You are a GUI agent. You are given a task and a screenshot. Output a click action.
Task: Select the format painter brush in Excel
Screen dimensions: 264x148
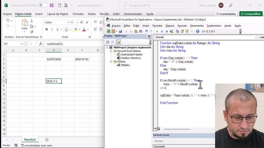32,32
